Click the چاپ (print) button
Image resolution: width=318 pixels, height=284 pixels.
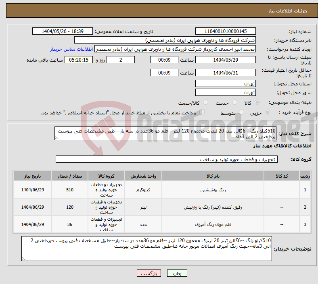coord(177,273)
